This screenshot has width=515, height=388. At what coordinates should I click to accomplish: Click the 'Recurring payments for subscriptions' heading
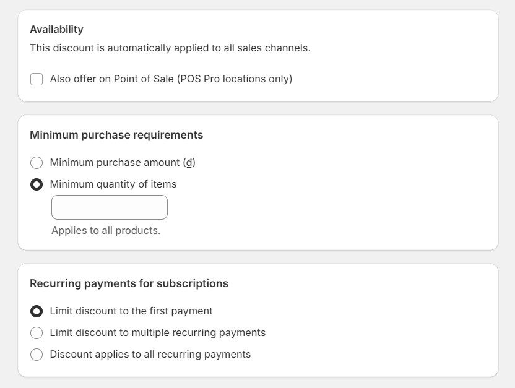[x=129, y=283]
